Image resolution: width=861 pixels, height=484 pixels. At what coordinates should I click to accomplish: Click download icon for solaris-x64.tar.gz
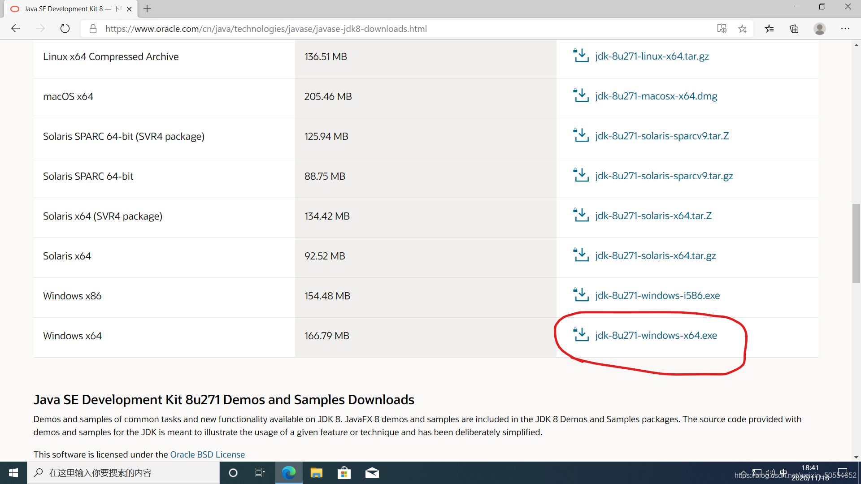[581, 255]
